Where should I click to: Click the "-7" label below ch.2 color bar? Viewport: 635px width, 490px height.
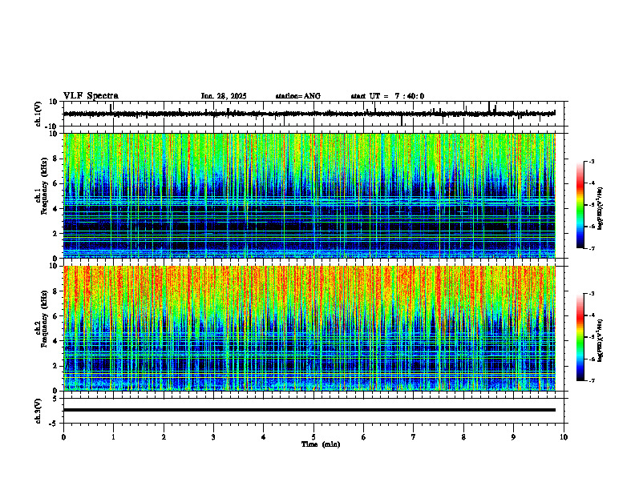pos(591,380)
